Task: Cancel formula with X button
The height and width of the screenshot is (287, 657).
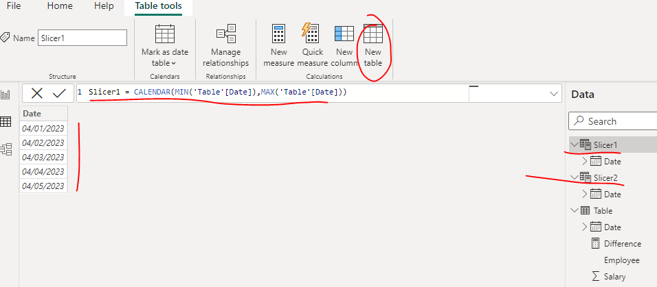Action: pyautogui.click(x=37, y=93)
